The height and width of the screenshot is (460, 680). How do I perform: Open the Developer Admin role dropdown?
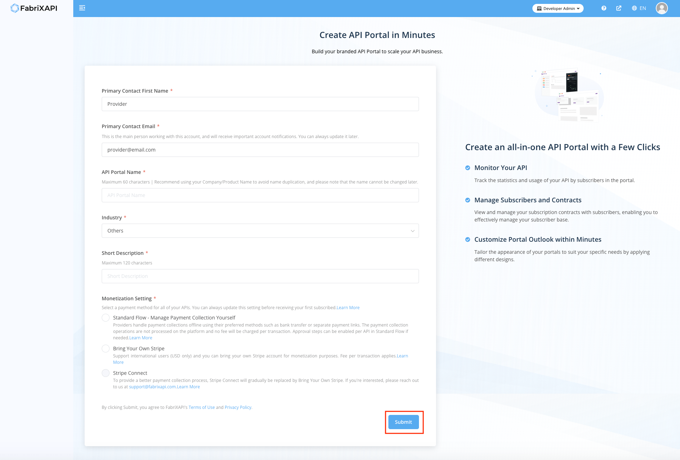[558, 9]
